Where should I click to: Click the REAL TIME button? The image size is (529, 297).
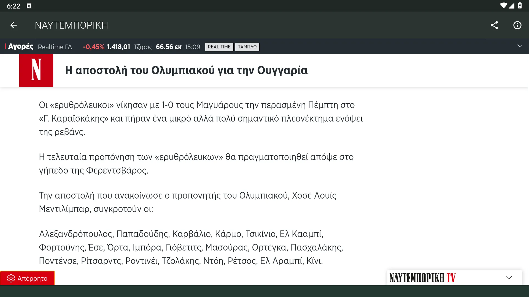(x=219, y=47)
